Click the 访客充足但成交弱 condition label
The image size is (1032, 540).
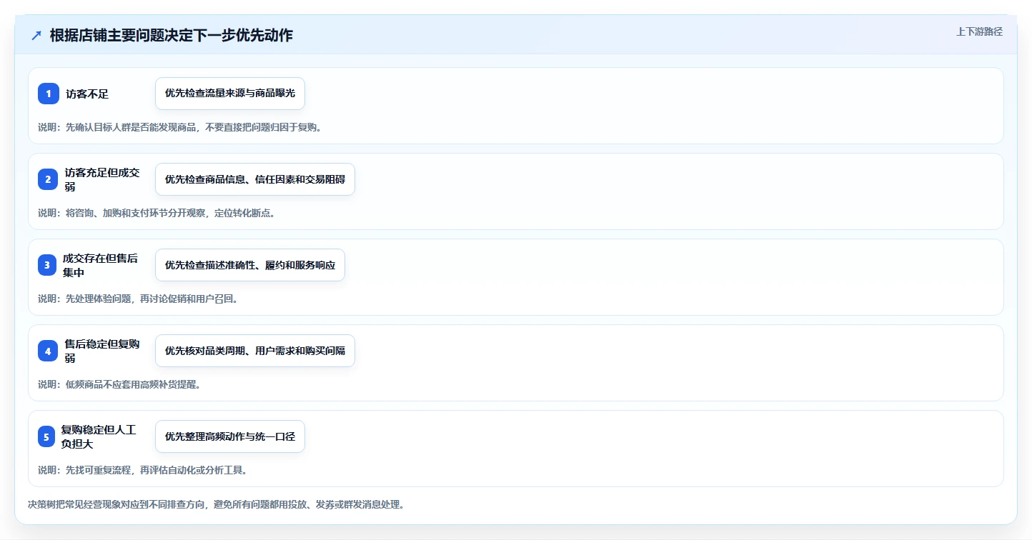coord(102,179)
